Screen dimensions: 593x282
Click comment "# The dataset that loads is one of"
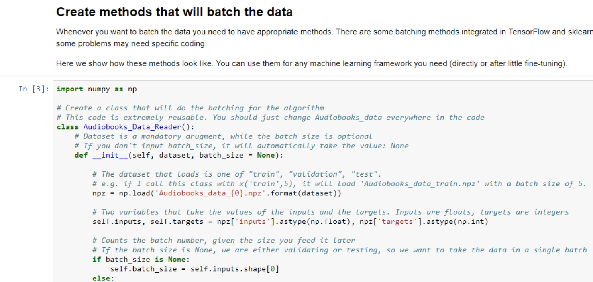(236, 174)
